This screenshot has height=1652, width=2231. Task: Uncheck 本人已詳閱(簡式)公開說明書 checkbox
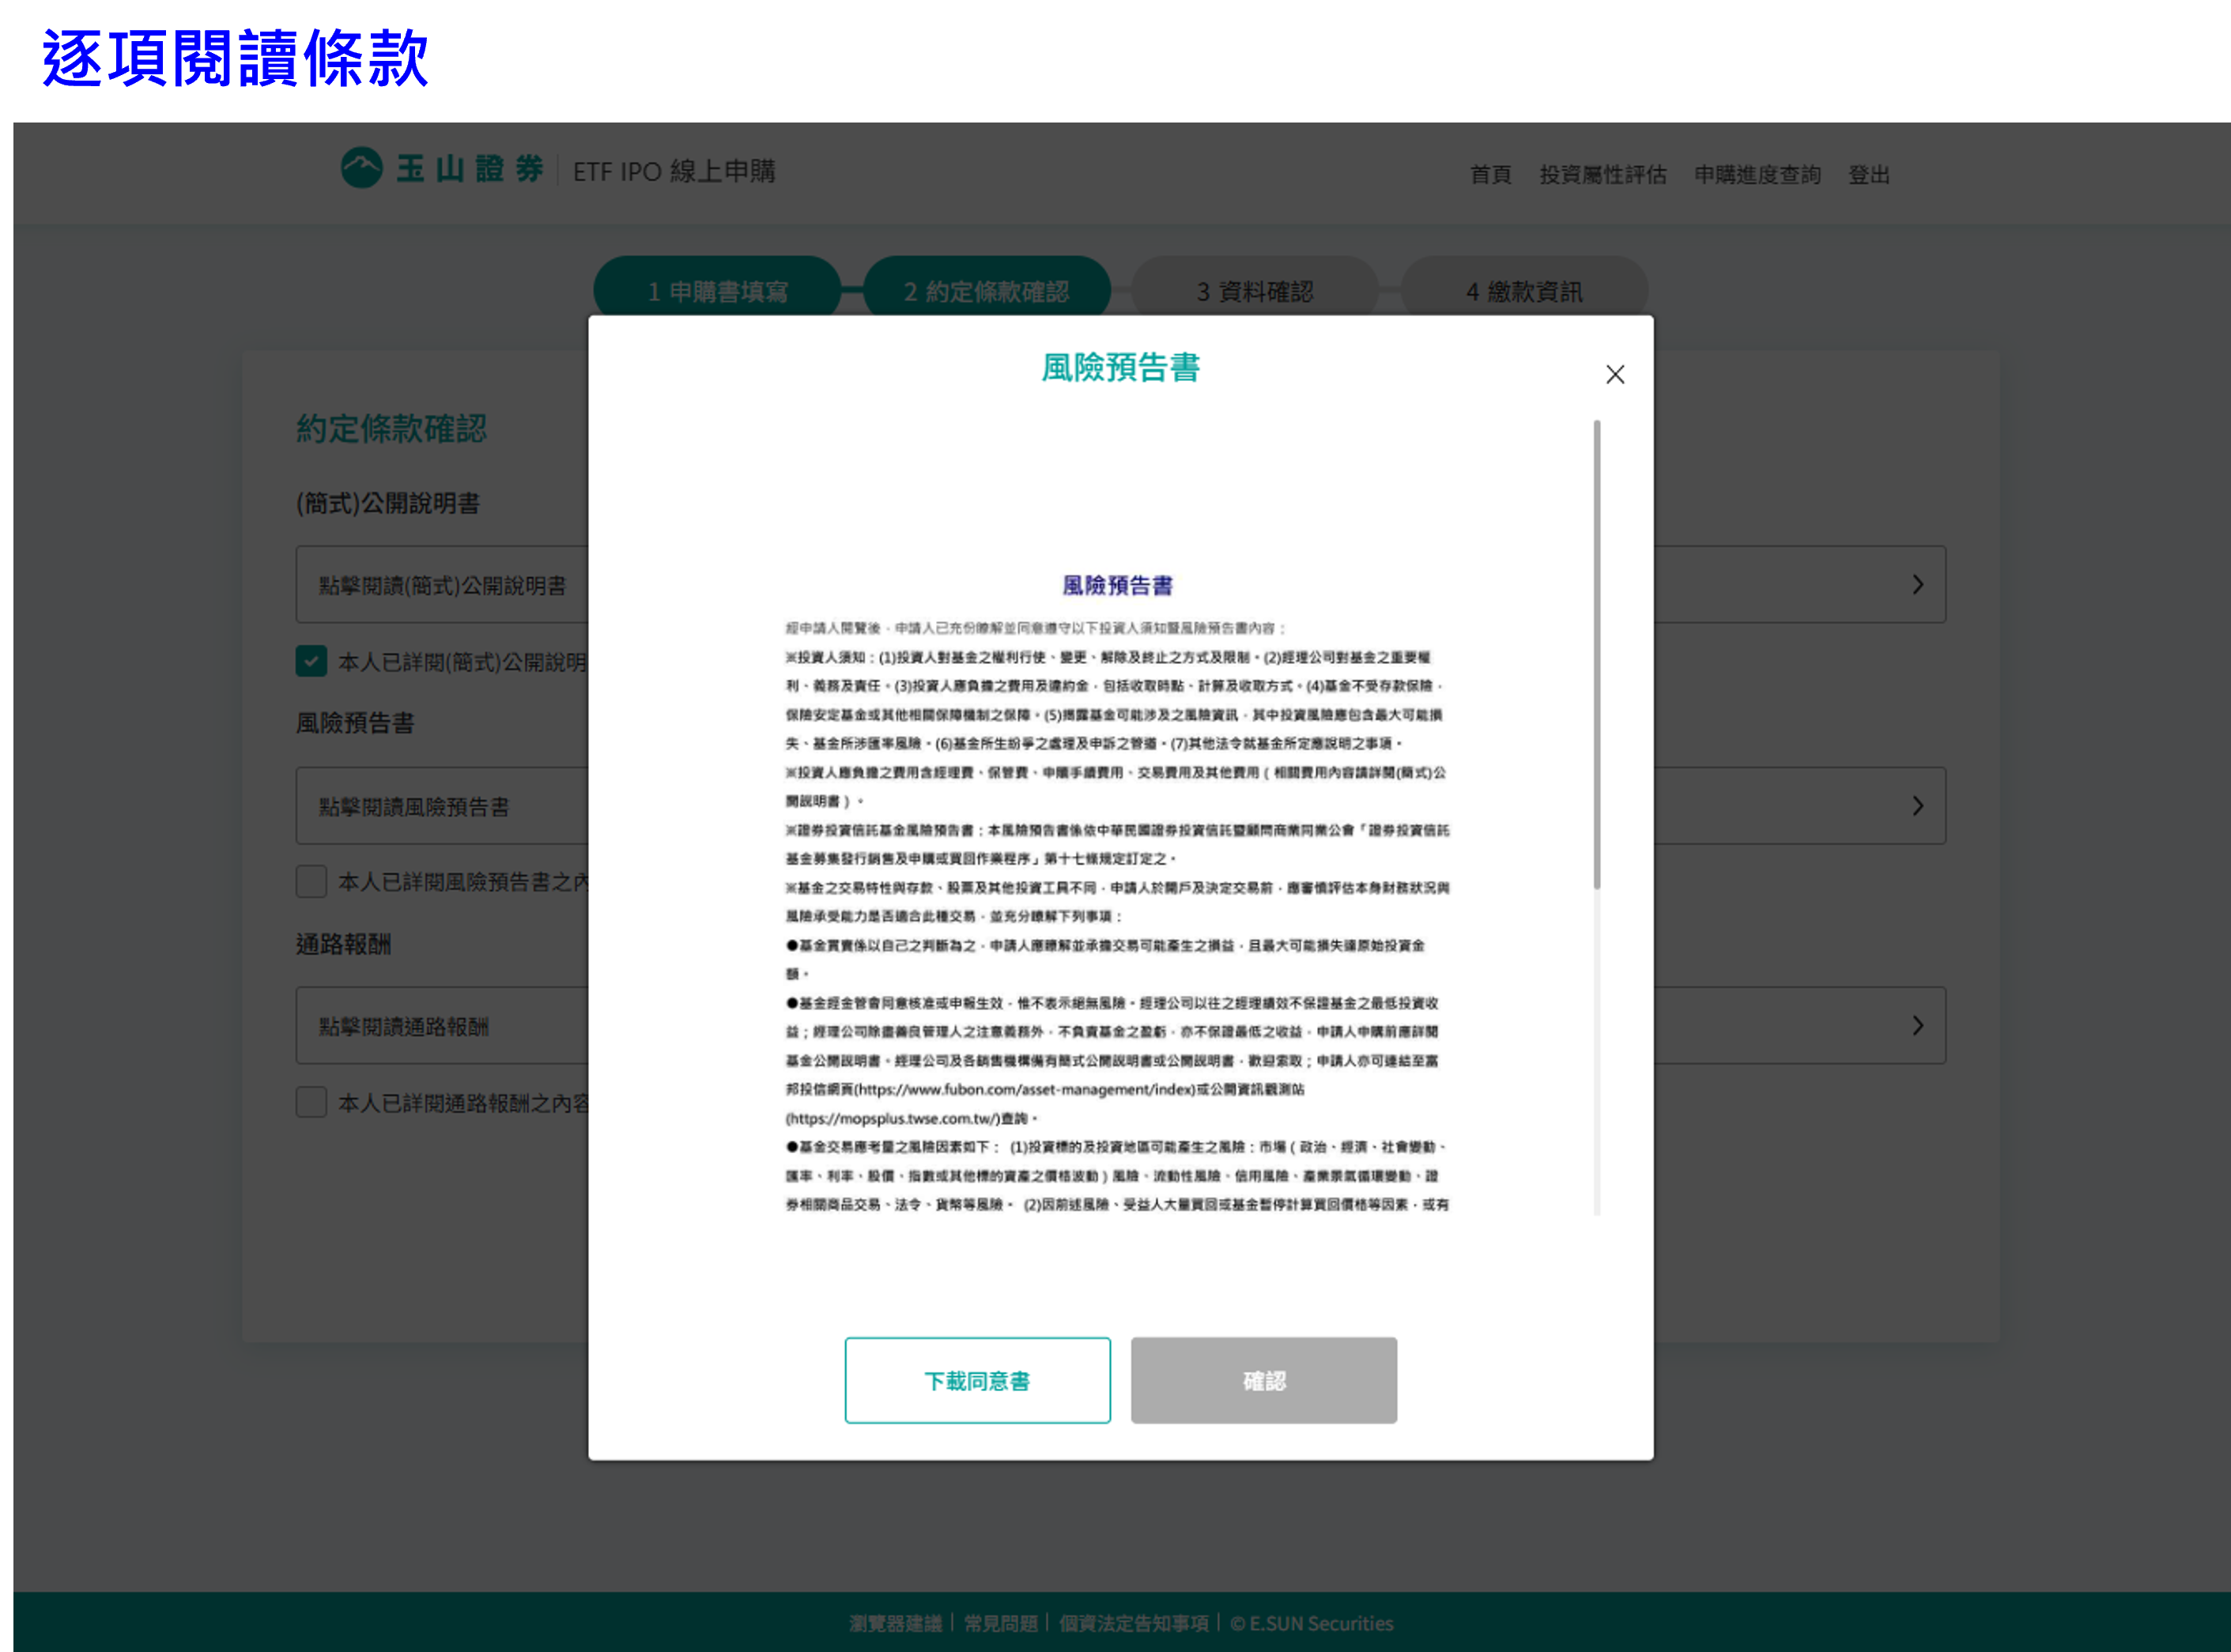click(311, 661)
